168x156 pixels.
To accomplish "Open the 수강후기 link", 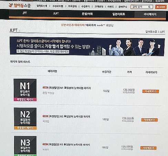I will coord(85,7).
